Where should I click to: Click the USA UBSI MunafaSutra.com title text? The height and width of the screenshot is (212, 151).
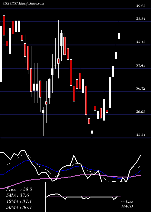click(x=24, y=3)
